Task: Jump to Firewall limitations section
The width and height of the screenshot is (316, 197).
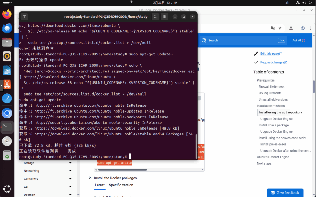Action: (271, 87)
